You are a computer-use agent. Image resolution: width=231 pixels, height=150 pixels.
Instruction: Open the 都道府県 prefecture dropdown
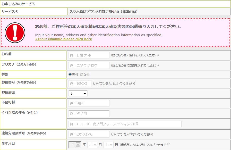78,94
